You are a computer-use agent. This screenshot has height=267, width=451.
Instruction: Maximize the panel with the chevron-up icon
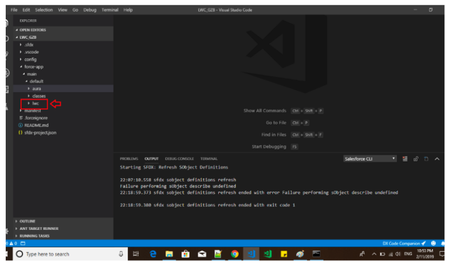pyautogui.click(x=437, y=159)
